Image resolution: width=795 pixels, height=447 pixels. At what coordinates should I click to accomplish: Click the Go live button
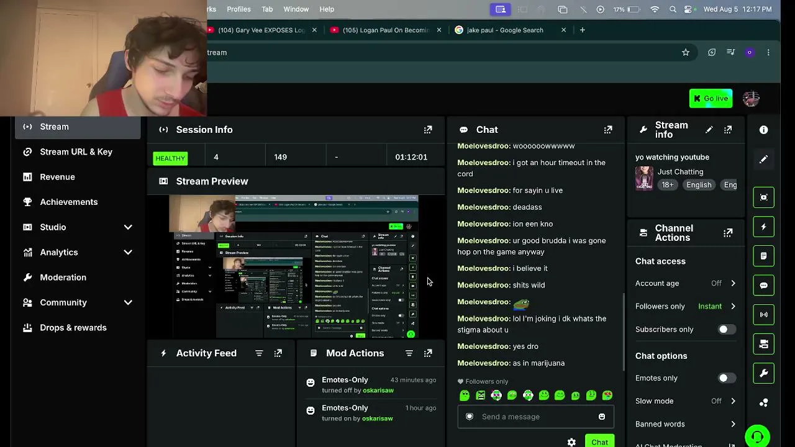711,99
